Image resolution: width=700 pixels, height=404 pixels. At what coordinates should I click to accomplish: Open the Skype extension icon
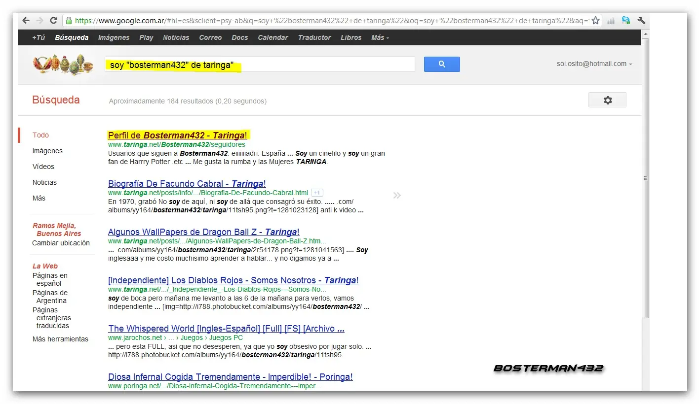(626, 21)
